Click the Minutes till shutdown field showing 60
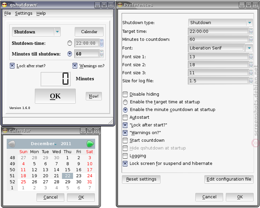Image resolution: width=260 pixels, height=208 pixels. tap(87, 54)
